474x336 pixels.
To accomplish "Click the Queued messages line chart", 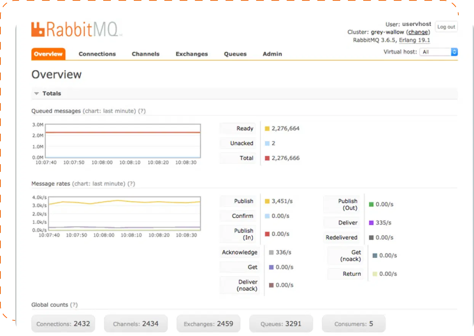I will point(123,141).
